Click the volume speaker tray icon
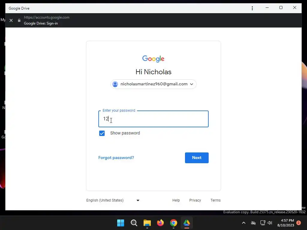This screenshot has width=307, height=230. click(x=270, y=223)
